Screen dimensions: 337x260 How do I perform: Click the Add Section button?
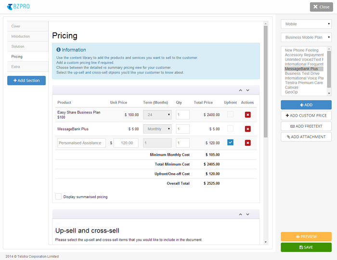(x=26, y=81)
